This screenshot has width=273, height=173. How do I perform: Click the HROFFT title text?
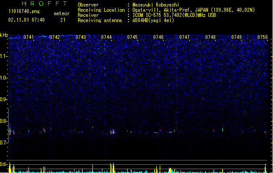click(44, 3)
